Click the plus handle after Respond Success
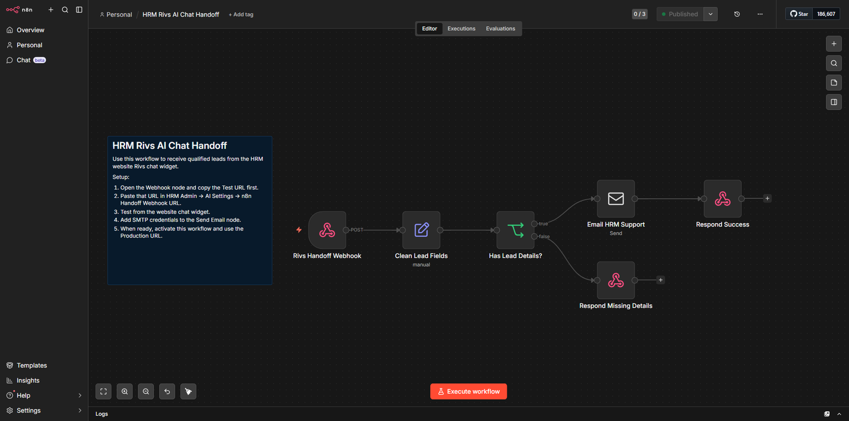 point(767,199)
